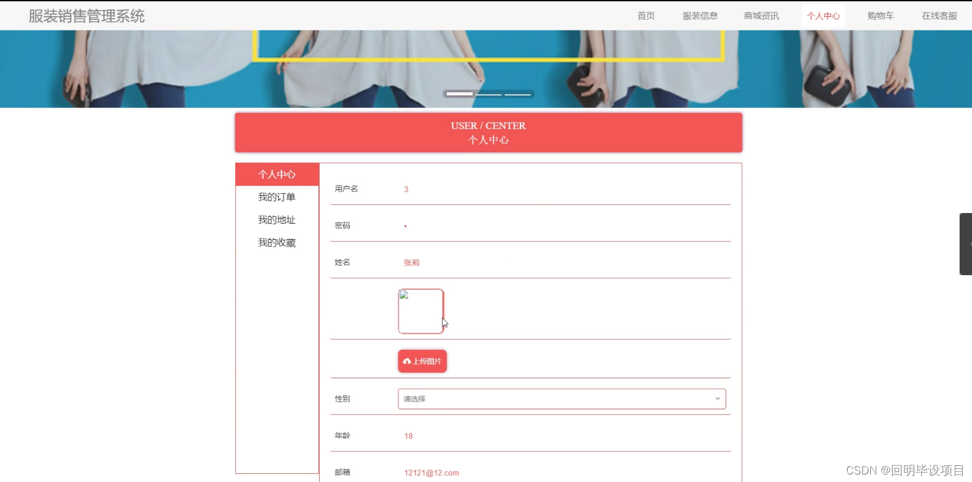Select the third carousel indicator bar
Screen dimensions: 972x482
pyautogui.click(x=518, y=94)
